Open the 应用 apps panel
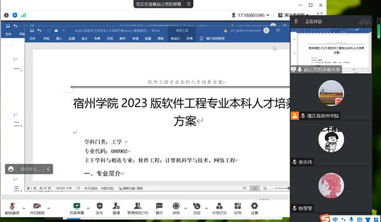 [x=238, y=207]
